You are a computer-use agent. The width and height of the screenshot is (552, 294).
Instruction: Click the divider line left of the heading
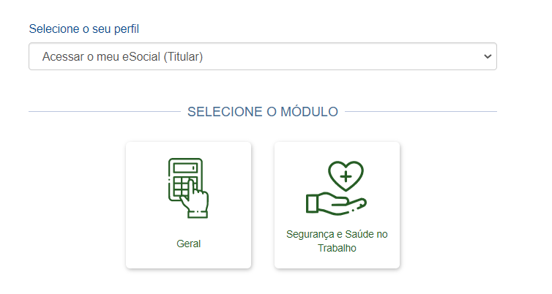102,112
